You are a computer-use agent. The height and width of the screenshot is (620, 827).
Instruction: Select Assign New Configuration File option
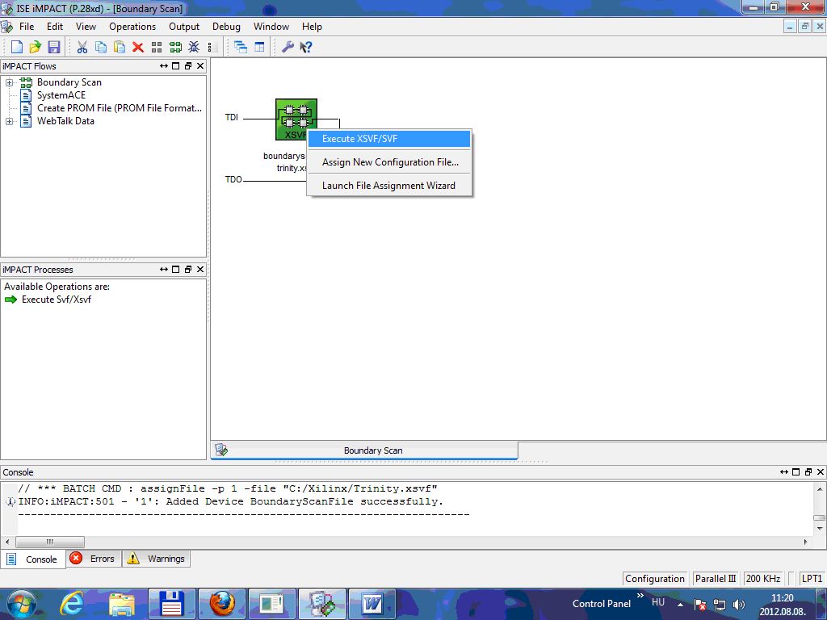point(390,162)
